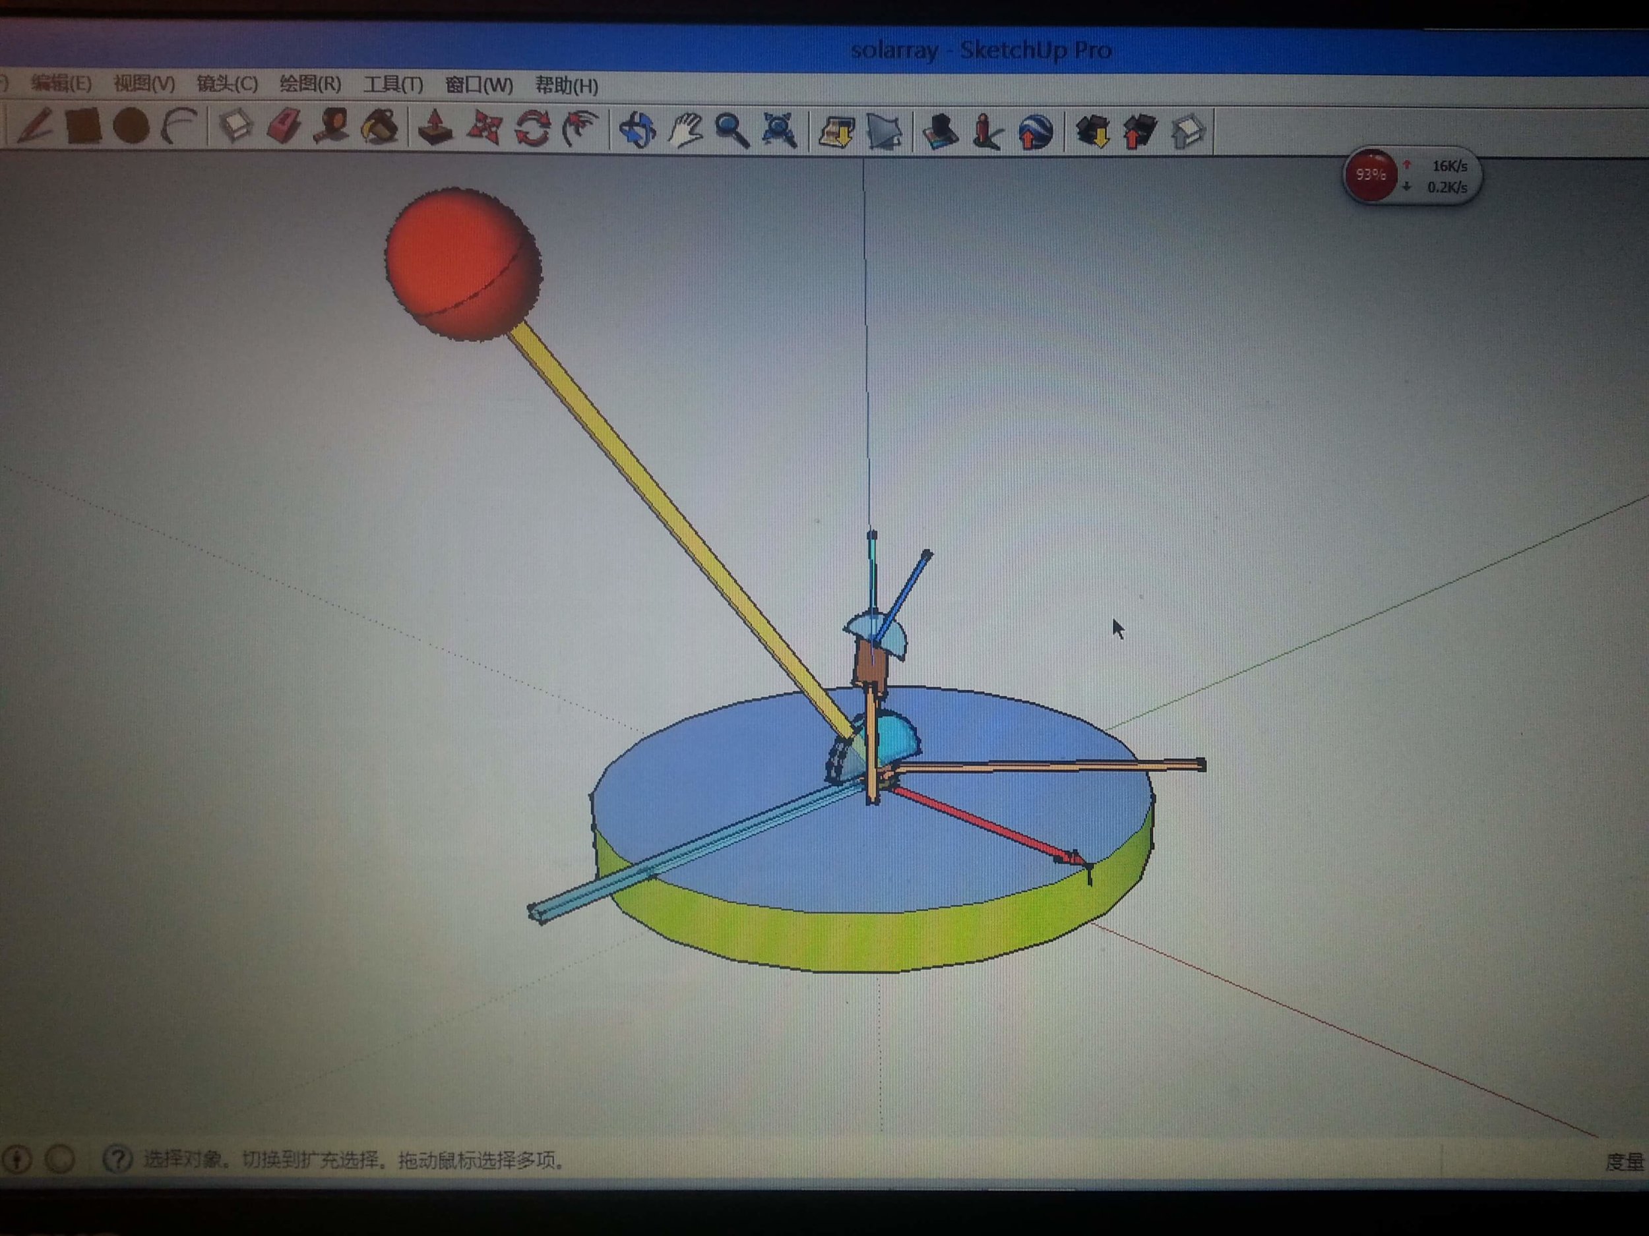Select the Line pencil tool
The image size is (1649, 1236).
point(34,125)
